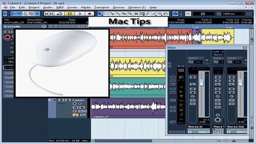Toggle Show Inspector toolbar button
The width and height of the screenshot is (256, 144).
click(x=13, y=14)
